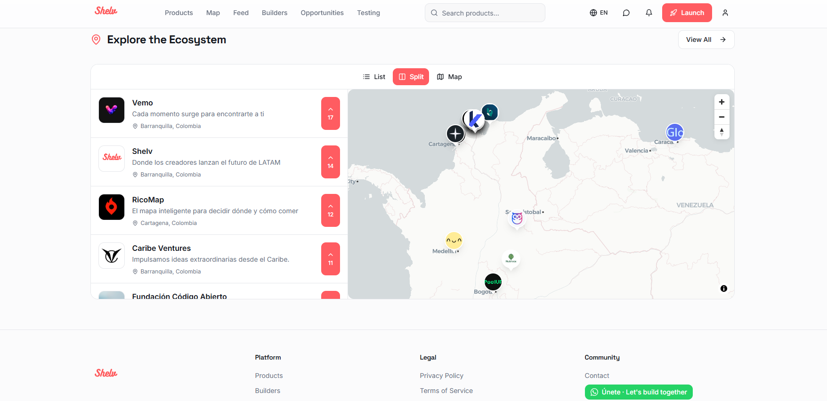Screen dimensions: 827x401
Task: Upvote Vemo with 17 votes
Action: click(331, 113)
